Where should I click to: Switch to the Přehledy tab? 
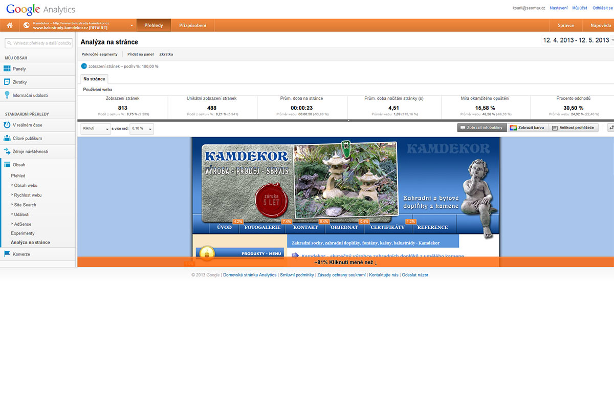[x=153, y=25]
